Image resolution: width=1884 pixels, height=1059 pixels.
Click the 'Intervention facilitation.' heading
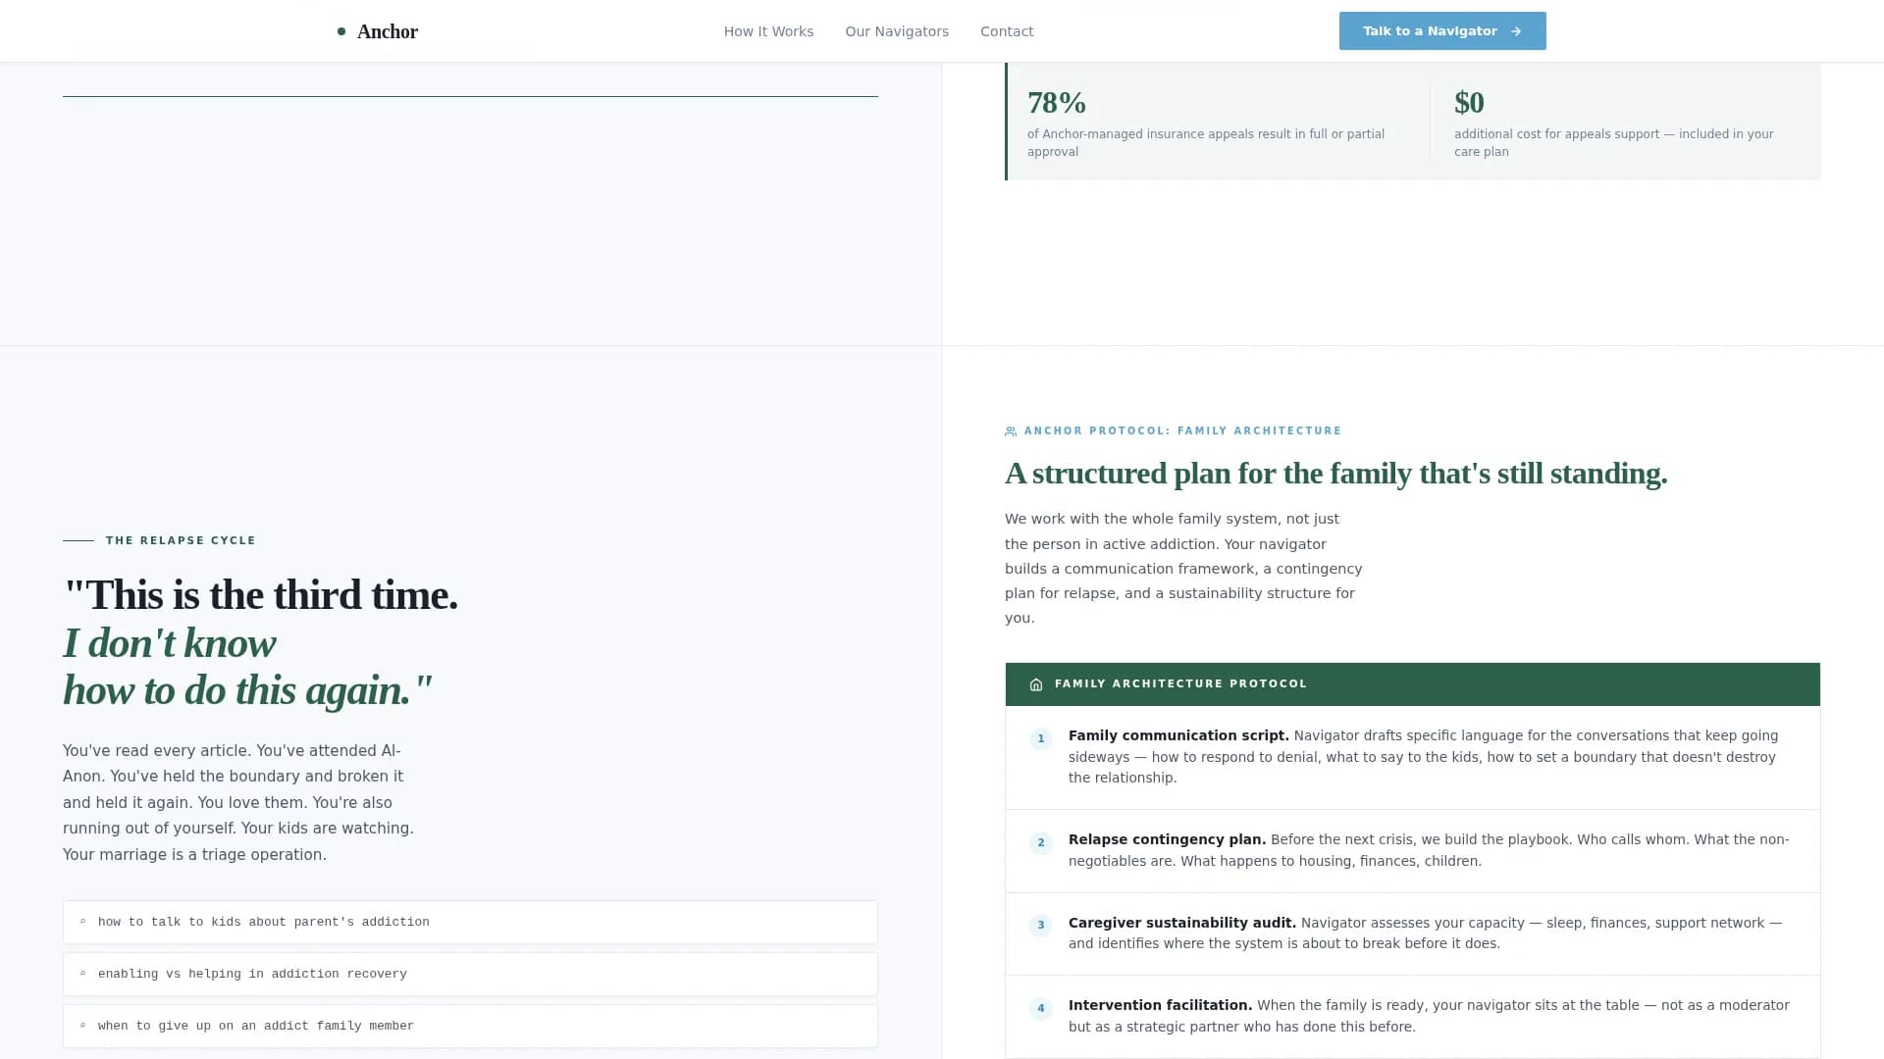(x=1160, y=1005)
